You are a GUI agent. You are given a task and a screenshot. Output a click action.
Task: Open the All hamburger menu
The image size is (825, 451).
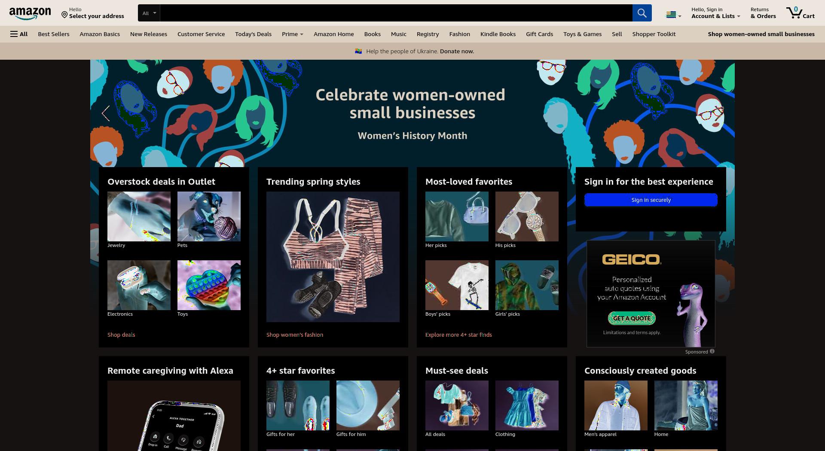[x=19, y=34]
